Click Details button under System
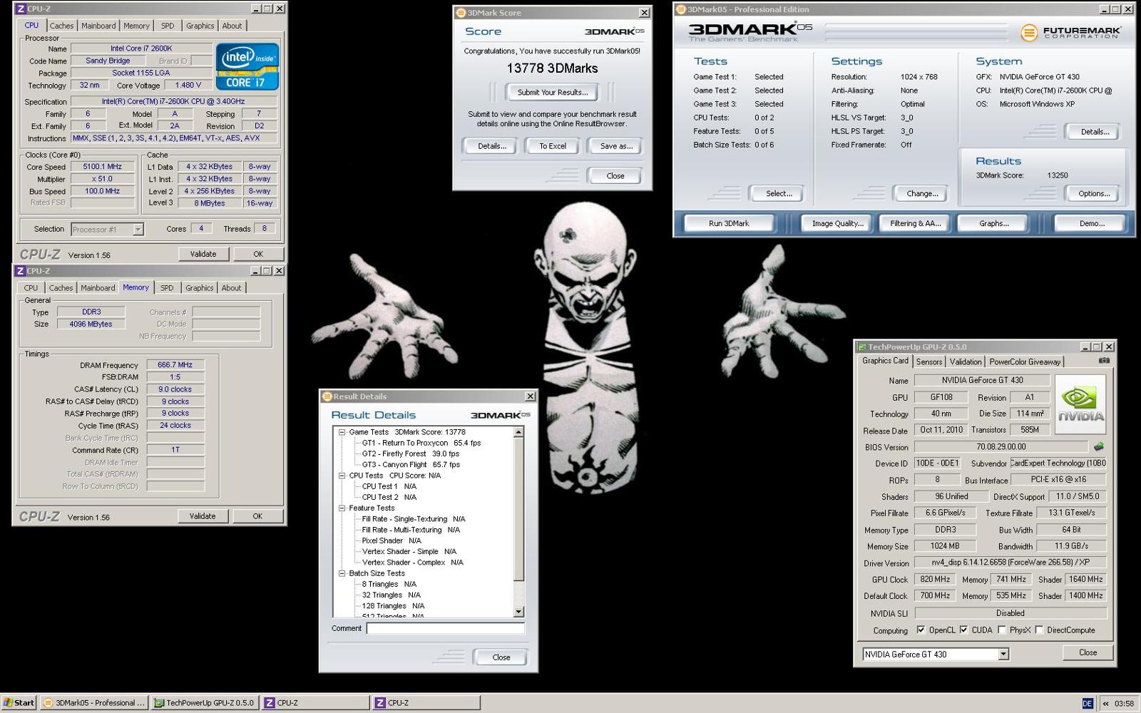 tap(1095, 132)
